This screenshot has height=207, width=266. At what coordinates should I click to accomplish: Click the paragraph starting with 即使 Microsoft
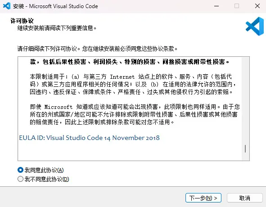[x=135, y=115]
